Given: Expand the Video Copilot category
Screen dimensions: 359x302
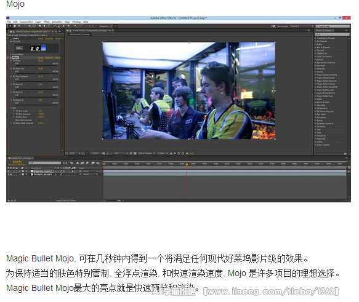Looking at the screenshot, I should coord(315,145).
